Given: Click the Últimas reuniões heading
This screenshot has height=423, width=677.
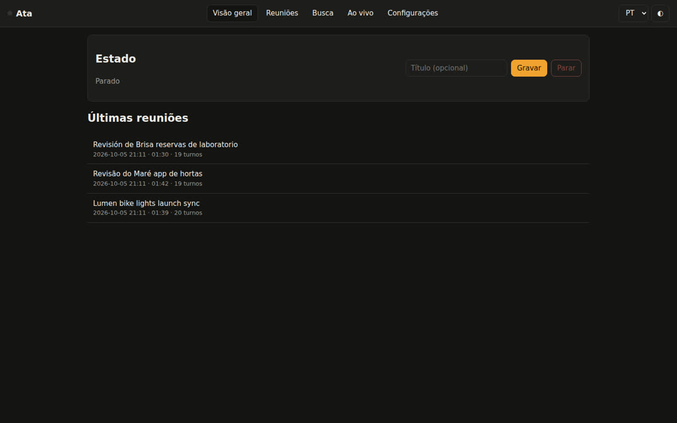Looking at the screenshot, I should (138, 117).
